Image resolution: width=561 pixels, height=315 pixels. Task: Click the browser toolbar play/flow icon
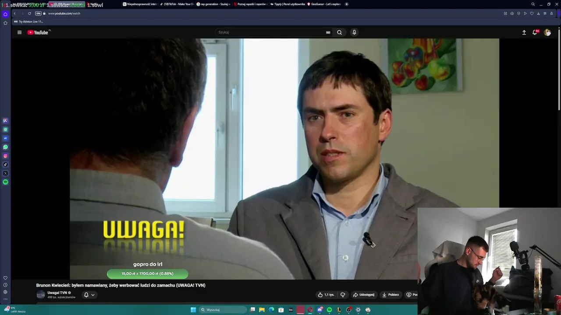click(x=525, y=14)
